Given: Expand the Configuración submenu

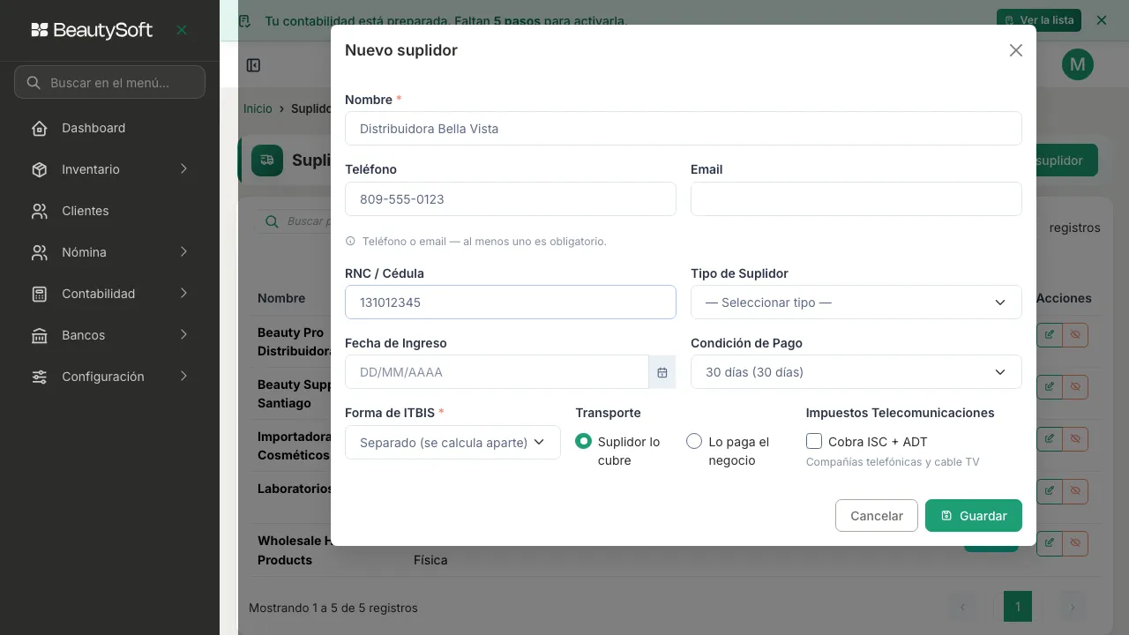Looking at the screenshot, I should (x=183, y=376).
